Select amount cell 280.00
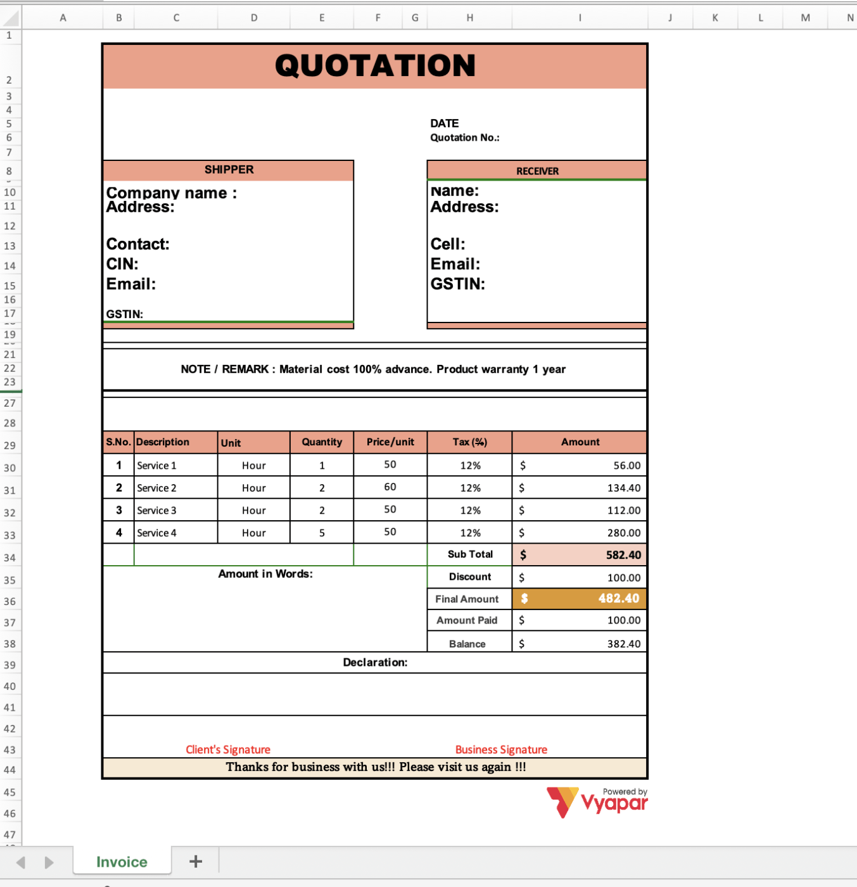Image resolution: width=857 pixels, height=887 pixels. [x=580, y=533]
